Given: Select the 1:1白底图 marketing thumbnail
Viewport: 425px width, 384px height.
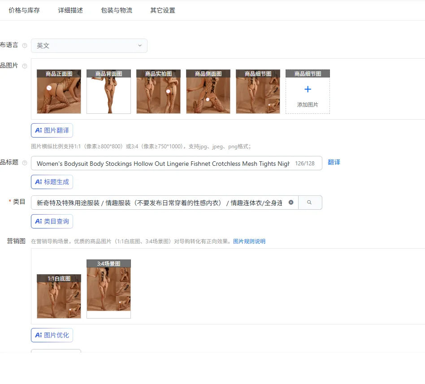Looking at the screenshot, I should click(x=59, y=296).
